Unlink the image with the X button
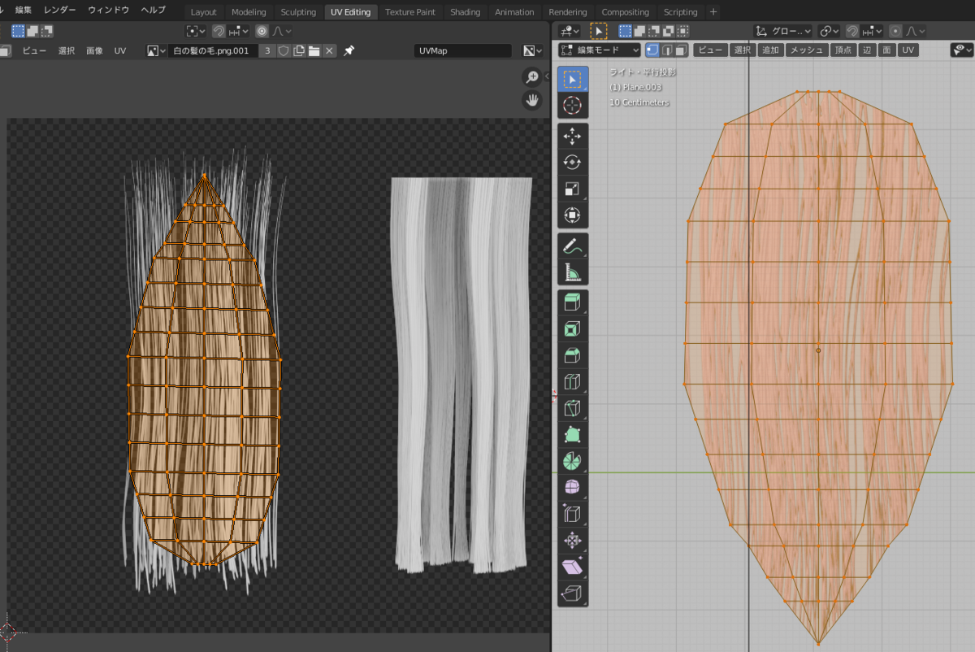The image size is (975, 652). 329,50
